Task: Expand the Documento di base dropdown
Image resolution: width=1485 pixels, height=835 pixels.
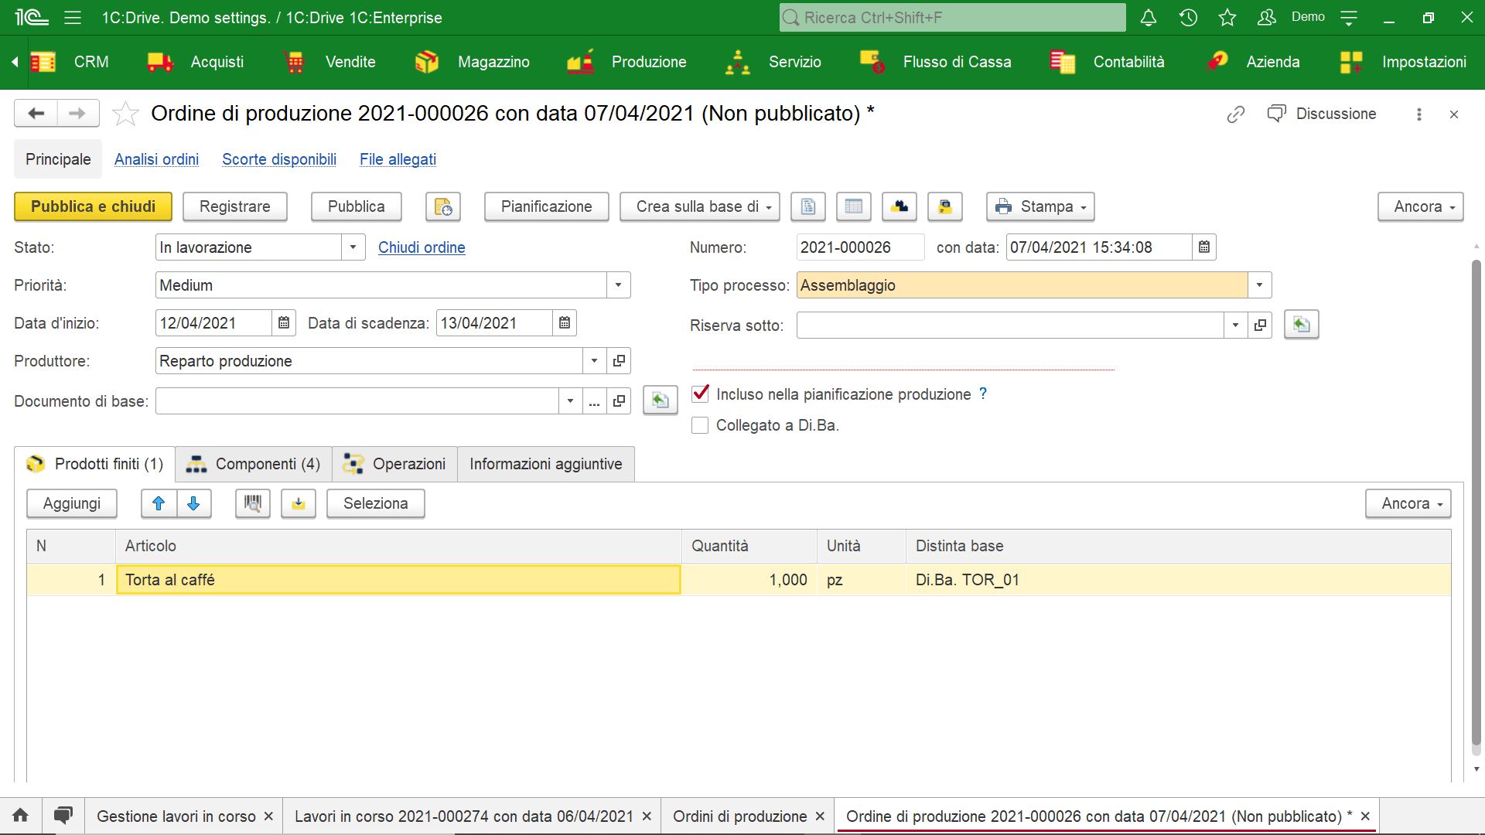Action: click(x=570, y=401)
